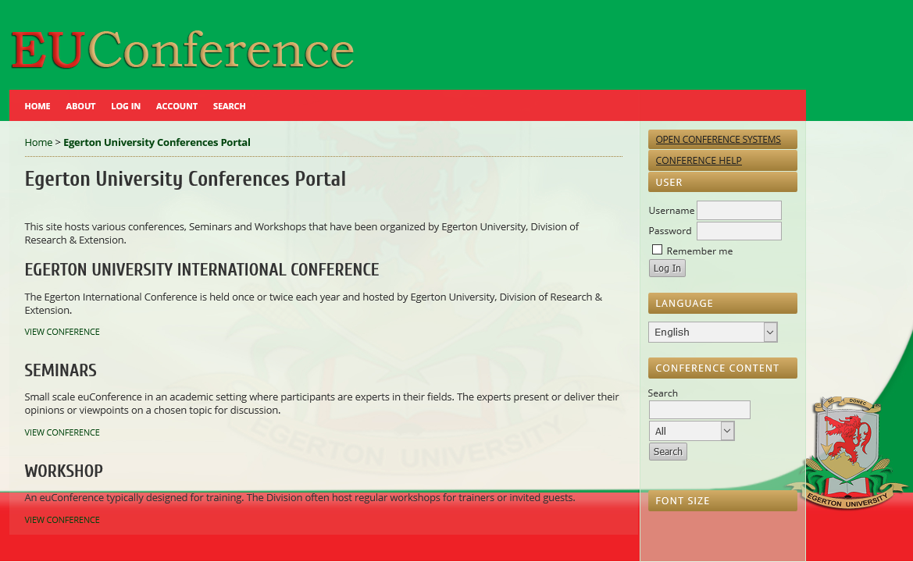
Task: Open the HOME navigation item
Action: (37, 106)
